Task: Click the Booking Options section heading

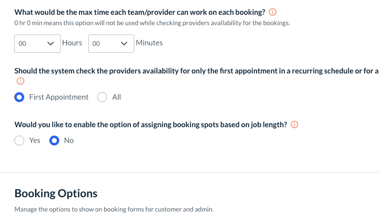Action: click(56, 193)
